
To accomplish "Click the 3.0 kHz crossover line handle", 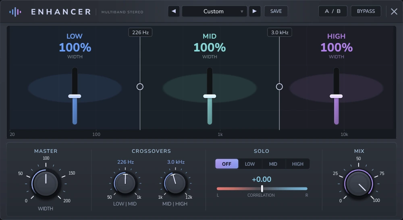I will (279, 86).
